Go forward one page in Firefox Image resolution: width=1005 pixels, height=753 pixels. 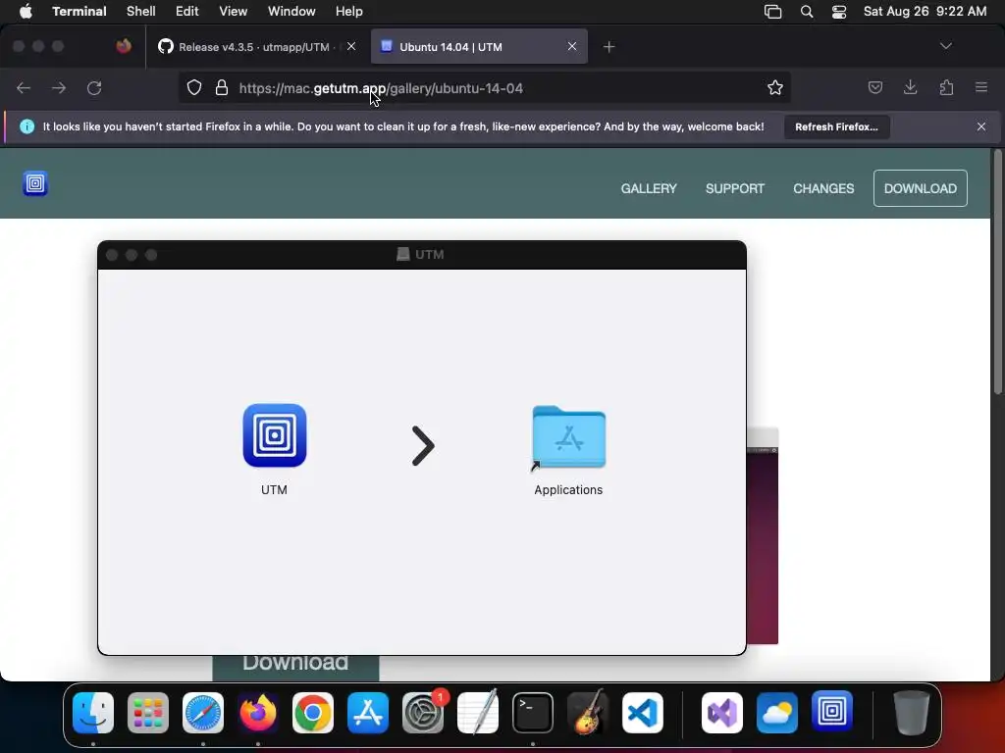pos(59,87)
